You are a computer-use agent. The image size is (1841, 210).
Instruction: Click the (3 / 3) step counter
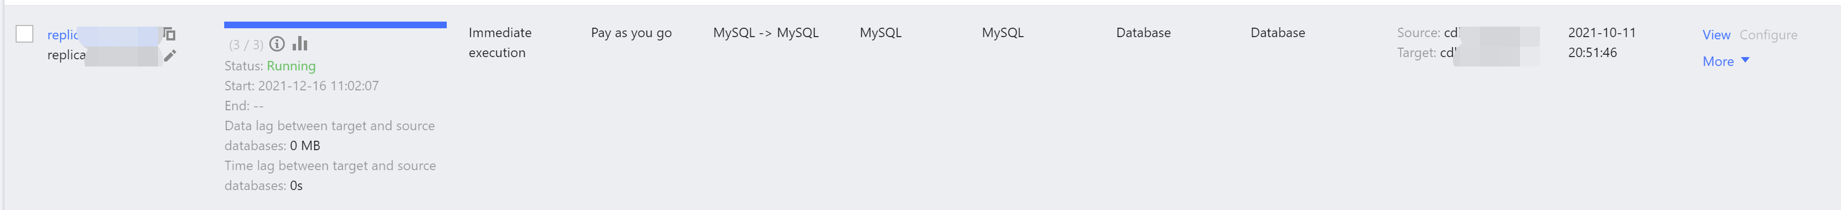(x=245, y=45)
